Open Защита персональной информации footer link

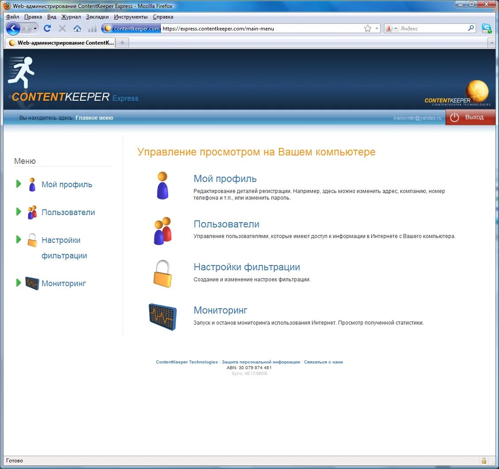(261, 362)
